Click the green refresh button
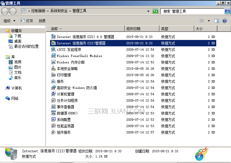 coord(155,11)
